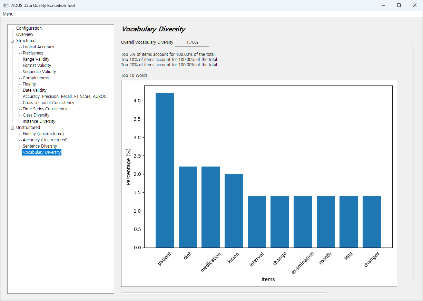The height and width of the screenshot is (301, 423).
Task: Open Instance Diversity page
Action: point(39,121)
